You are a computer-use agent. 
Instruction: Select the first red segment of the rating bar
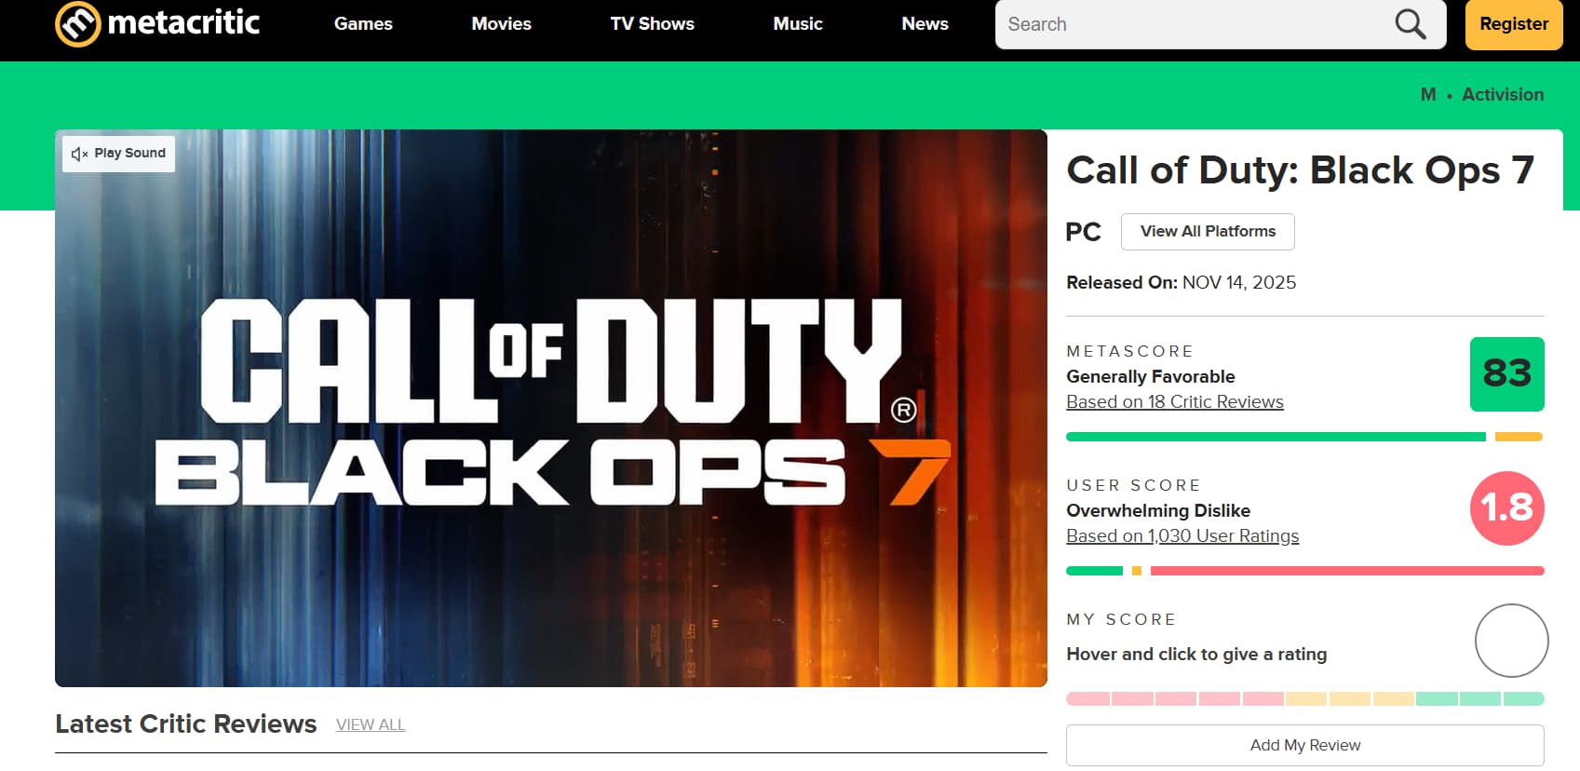pos(1087,699)
